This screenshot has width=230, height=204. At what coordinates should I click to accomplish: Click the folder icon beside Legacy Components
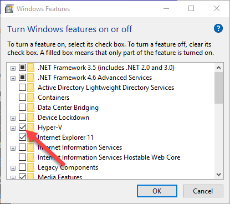click(x=30, y=167)
